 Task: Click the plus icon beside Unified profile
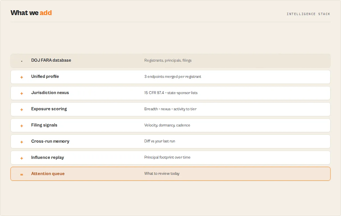(x=22, y=77)
